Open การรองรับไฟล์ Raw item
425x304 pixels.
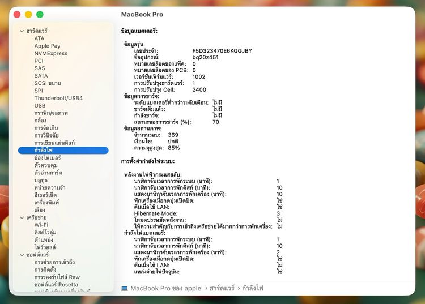57,277
